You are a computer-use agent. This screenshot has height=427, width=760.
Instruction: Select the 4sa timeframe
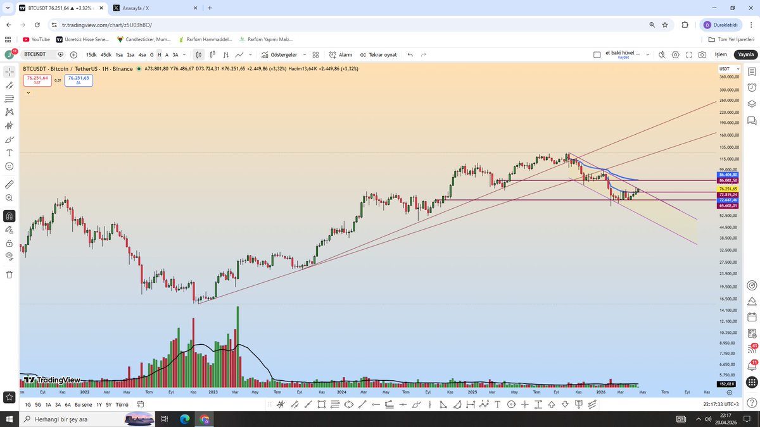(x=142, y=55)
